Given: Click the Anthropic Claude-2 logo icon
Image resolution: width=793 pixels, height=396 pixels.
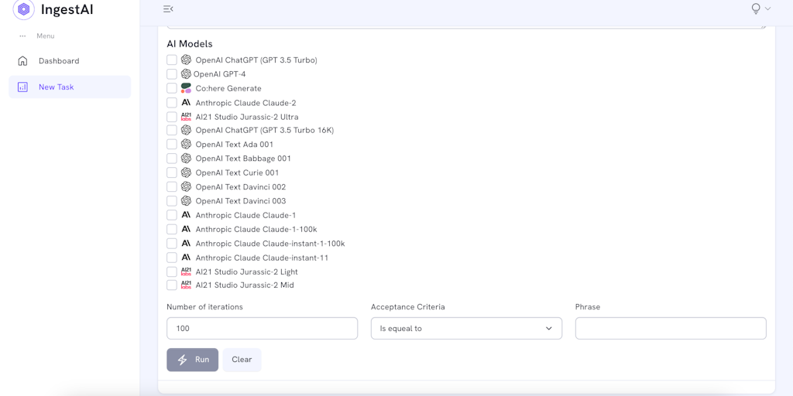Looking at the screenshot, I should click(186, 103).
